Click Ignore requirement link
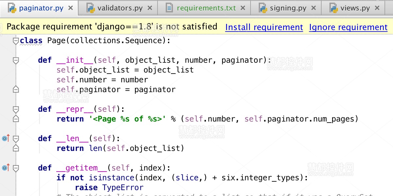The width and height of the screenshot is (393, 196). point(348,27)
